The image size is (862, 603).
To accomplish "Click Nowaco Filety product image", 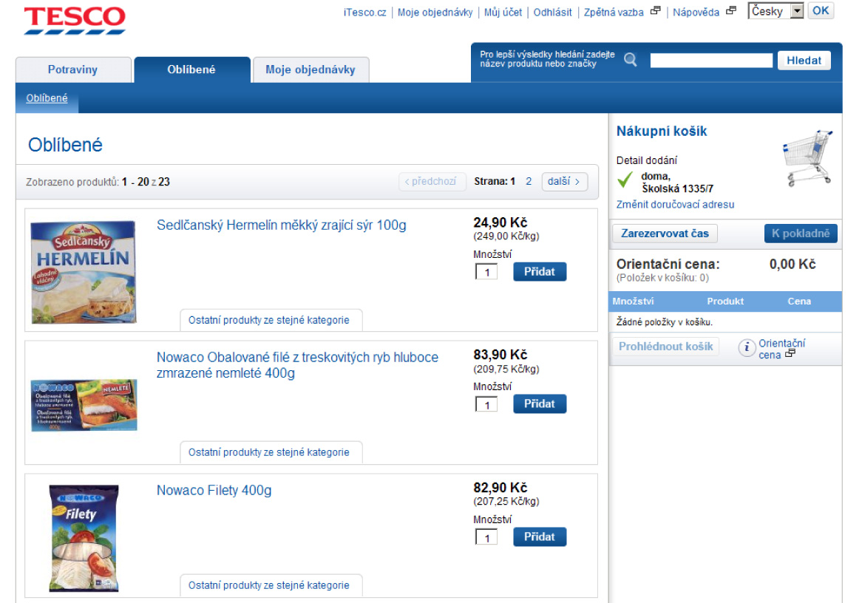I will click(x=84, y=537).
